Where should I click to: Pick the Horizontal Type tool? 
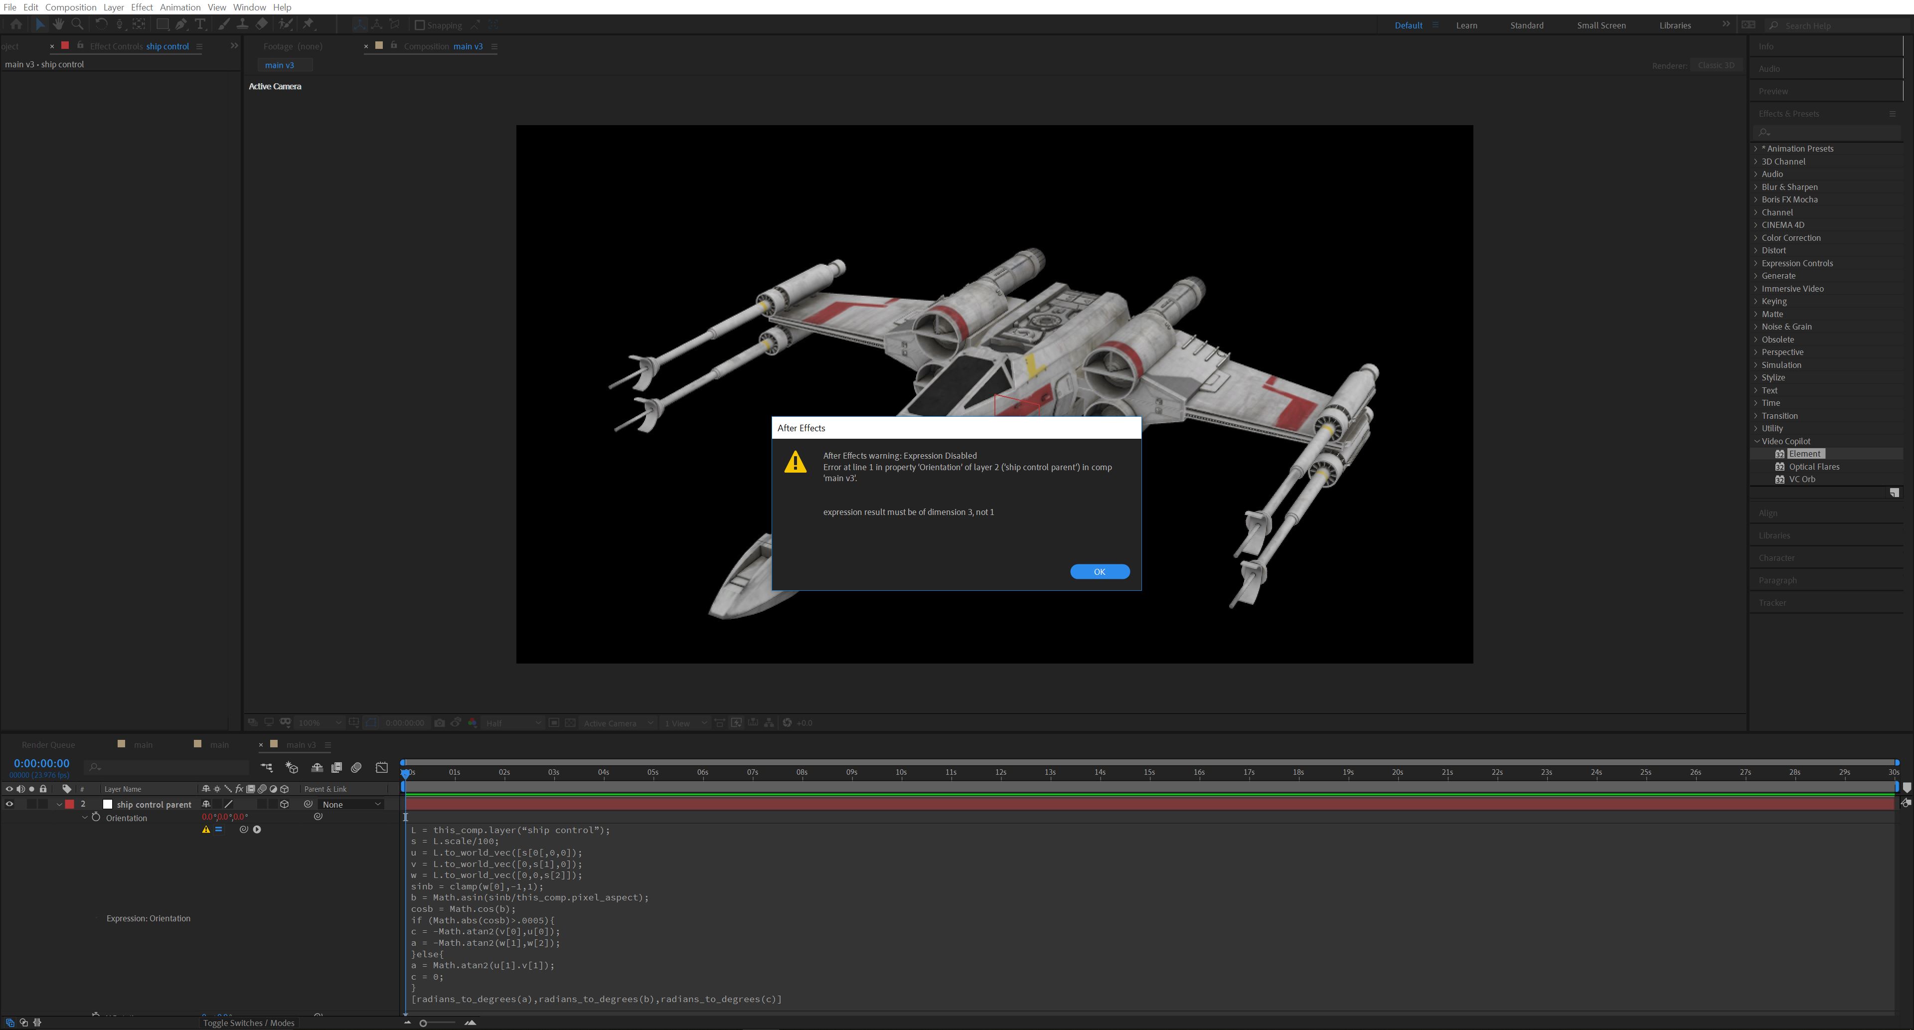click(200, 24)
